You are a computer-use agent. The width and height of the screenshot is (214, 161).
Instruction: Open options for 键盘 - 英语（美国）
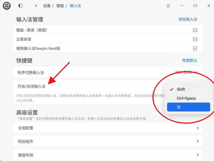195,30
